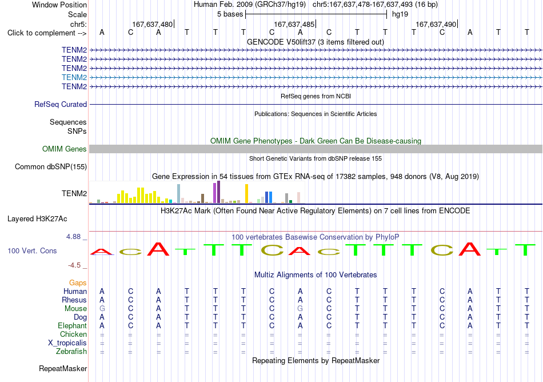Click the chr5:167,637,478-167,637,493 position text
This screenshot has width=543, height=382.
click(375, 5)
